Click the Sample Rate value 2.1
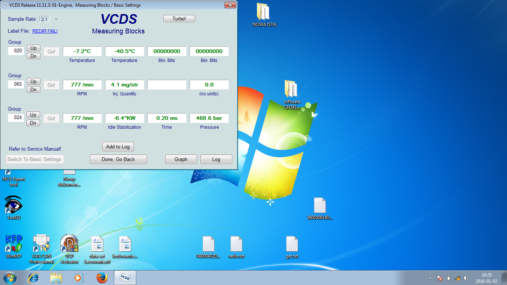507x285 pixels. click(45, 19)
